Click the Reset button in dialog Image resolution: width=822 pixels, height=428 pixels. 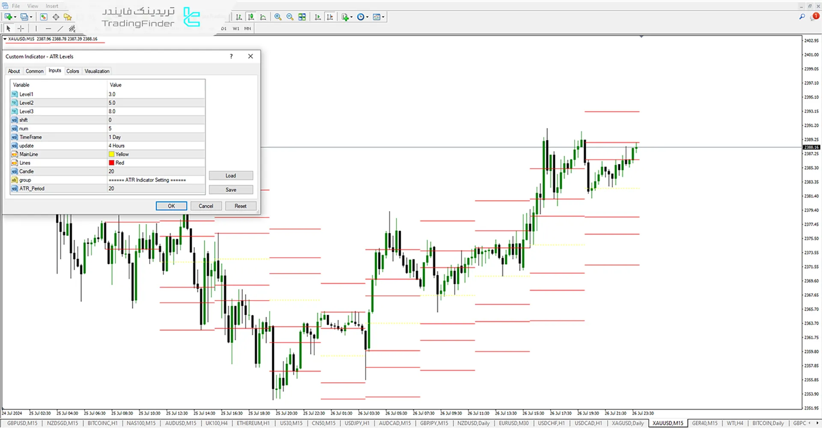click(240, 206)
